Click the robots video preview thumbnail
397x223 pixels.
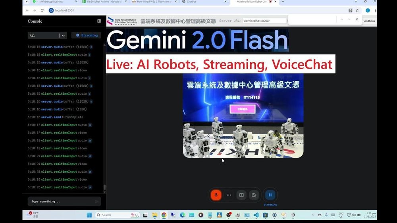pyautogui.click(x=243, y=116)
